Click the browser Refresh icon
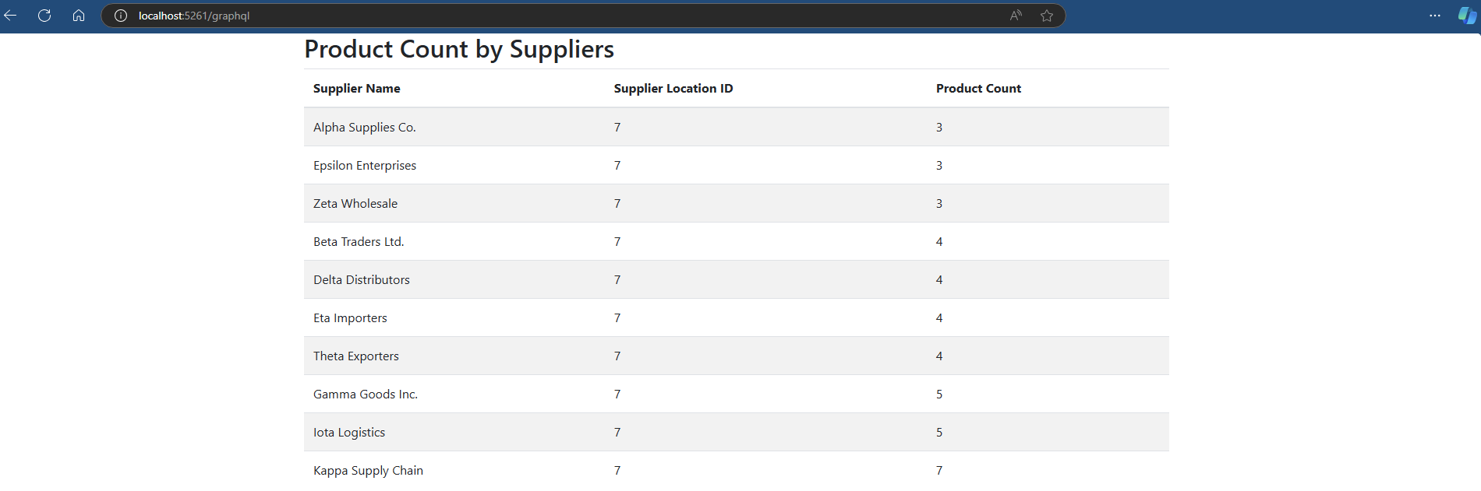Image resolution: width=1481 pixels, height=491 pixels. [44, 15]
